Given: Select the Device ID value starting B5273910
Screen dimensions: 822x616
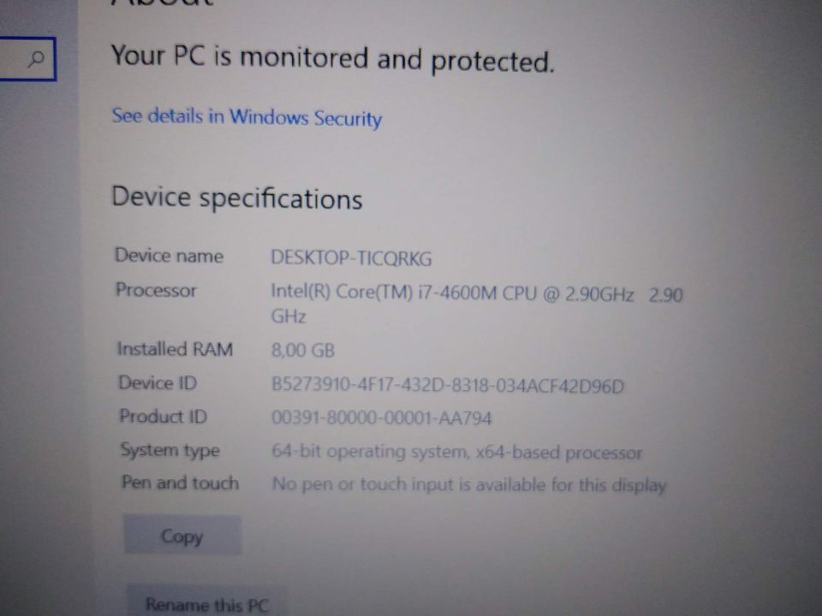Looking at the screenshot, I should click(x=448, y=386).
